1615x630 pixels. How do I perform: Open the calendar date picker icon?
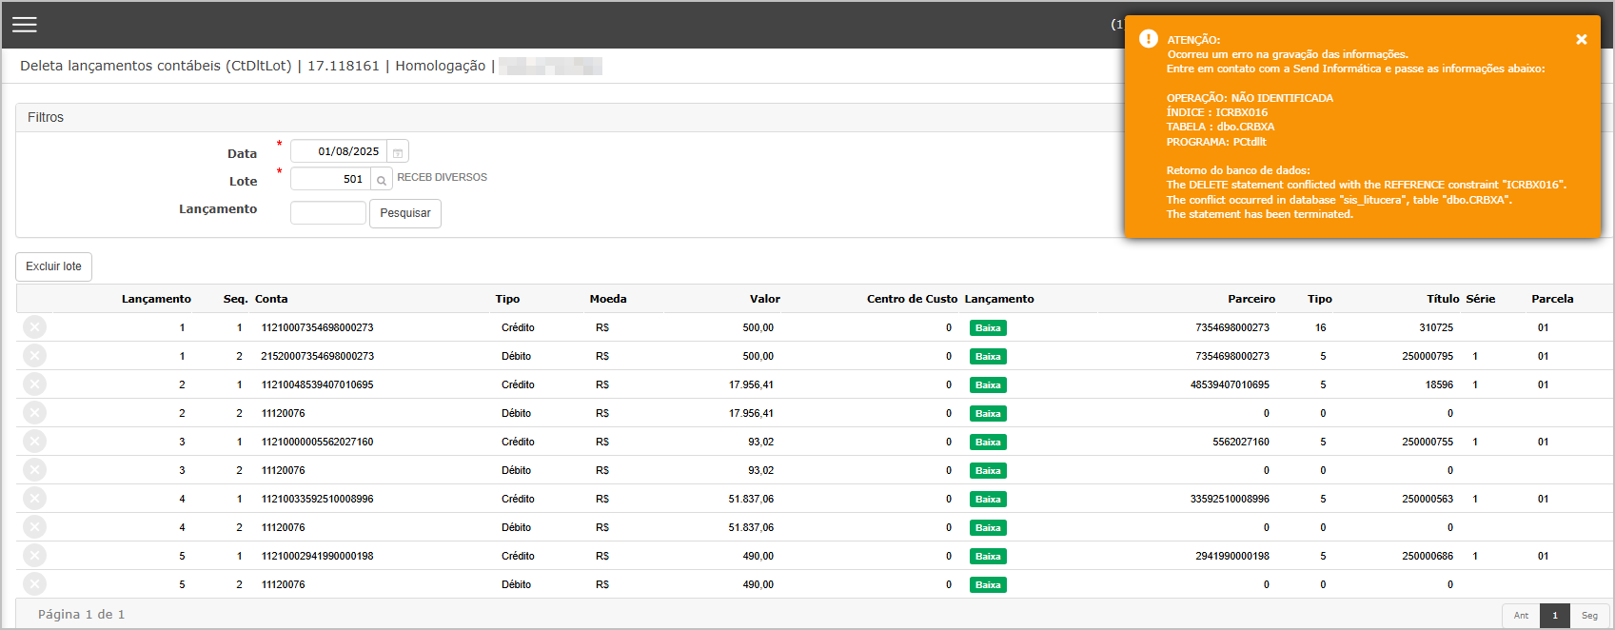(398, 152)
